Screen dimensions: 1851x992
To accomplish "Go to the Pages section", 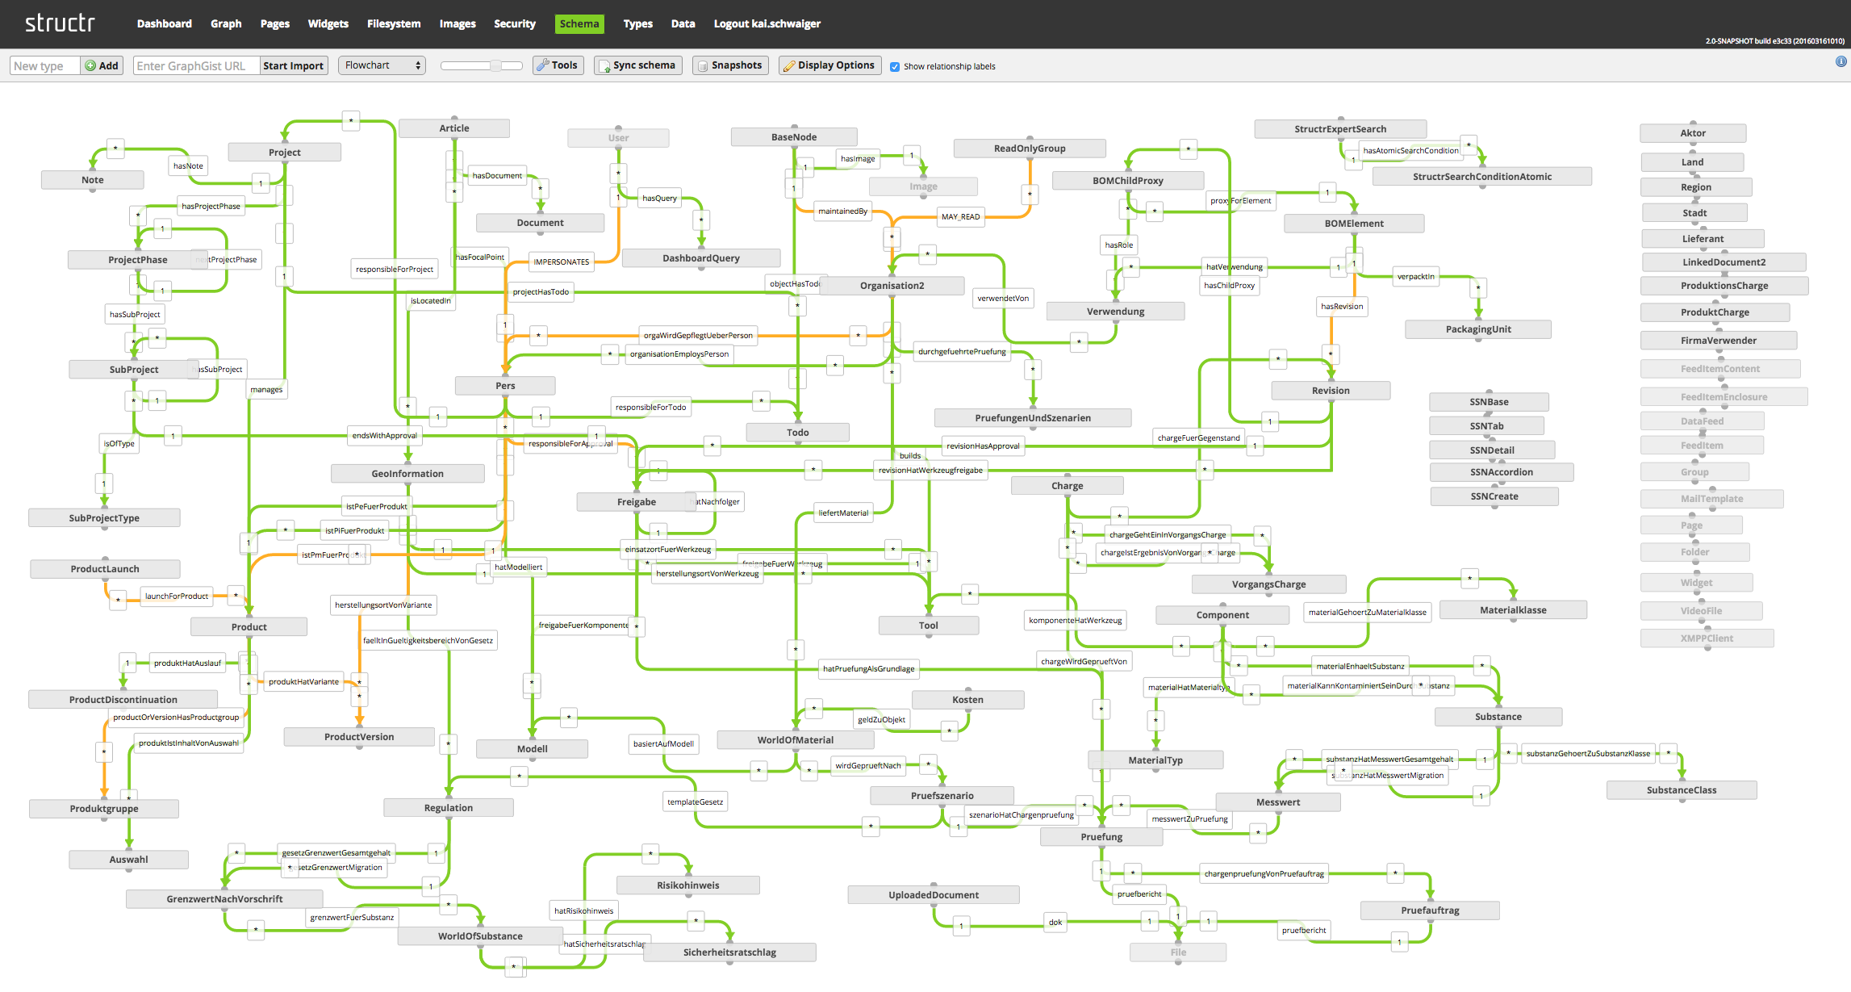I will (275, 23).
